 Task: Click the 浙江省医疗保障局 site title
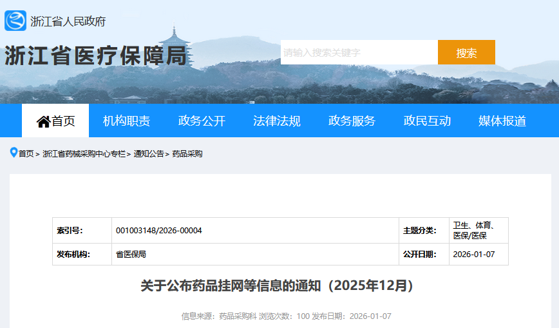coord(95,56)
